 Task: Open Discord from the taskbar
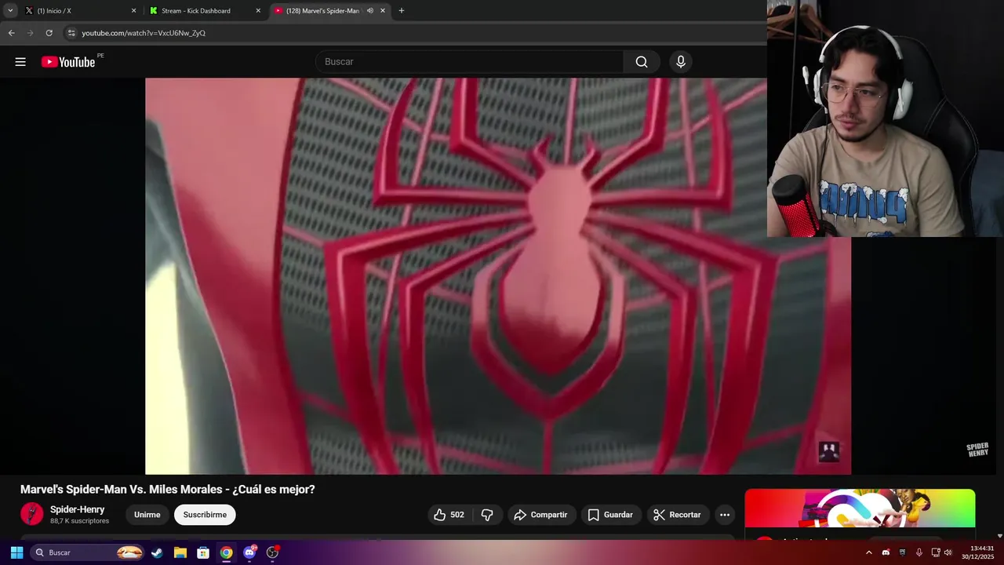(249, 552)
